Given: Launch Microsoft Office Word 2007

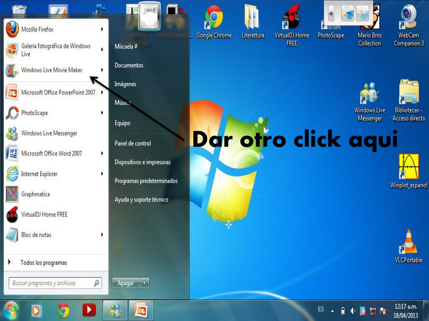Looking at the screenshot, I should (x=56, y=153).
